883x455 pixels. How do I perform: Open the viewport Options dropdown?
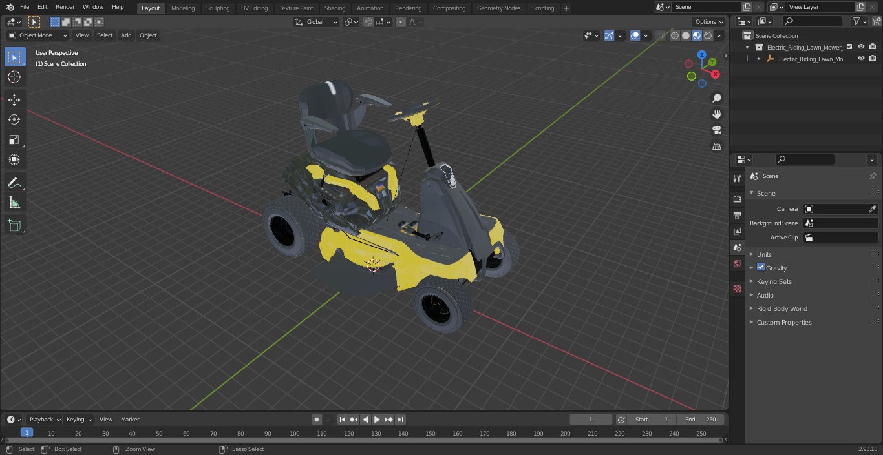point(709,22)
